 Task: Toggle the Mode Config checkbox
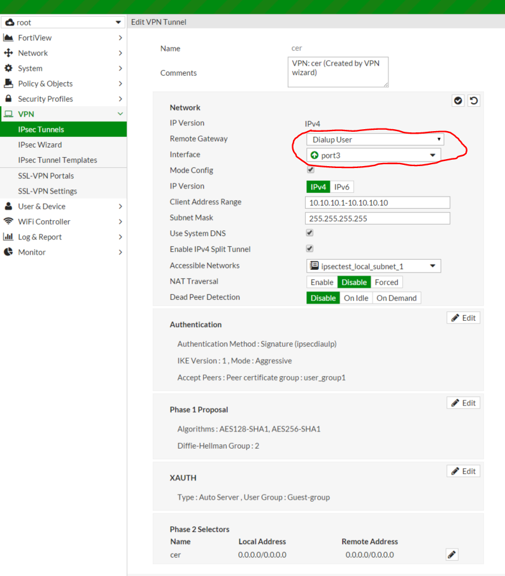point(310,170)
